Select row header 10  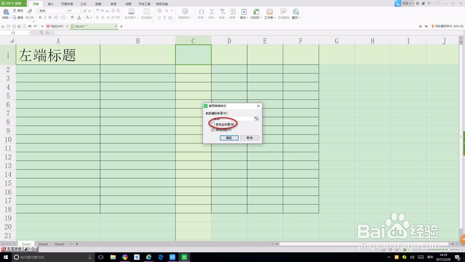[8, 140]
